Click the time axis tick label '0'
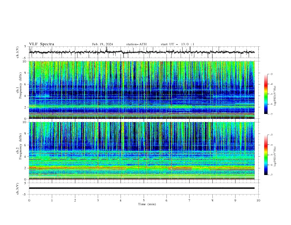Screen dimensions: 291x225 tap(29, 200)
